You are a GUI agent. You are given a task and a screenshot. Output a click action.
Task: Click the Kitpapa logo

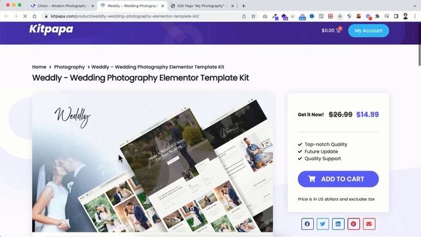51,29
